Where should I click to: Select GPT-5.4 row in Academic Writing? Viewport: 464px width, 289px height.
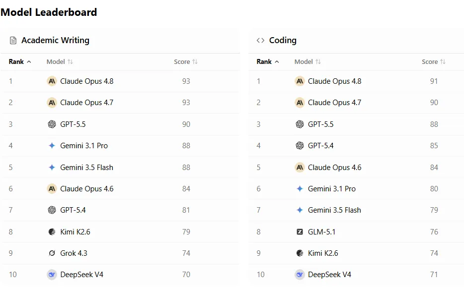pos(120,210)
